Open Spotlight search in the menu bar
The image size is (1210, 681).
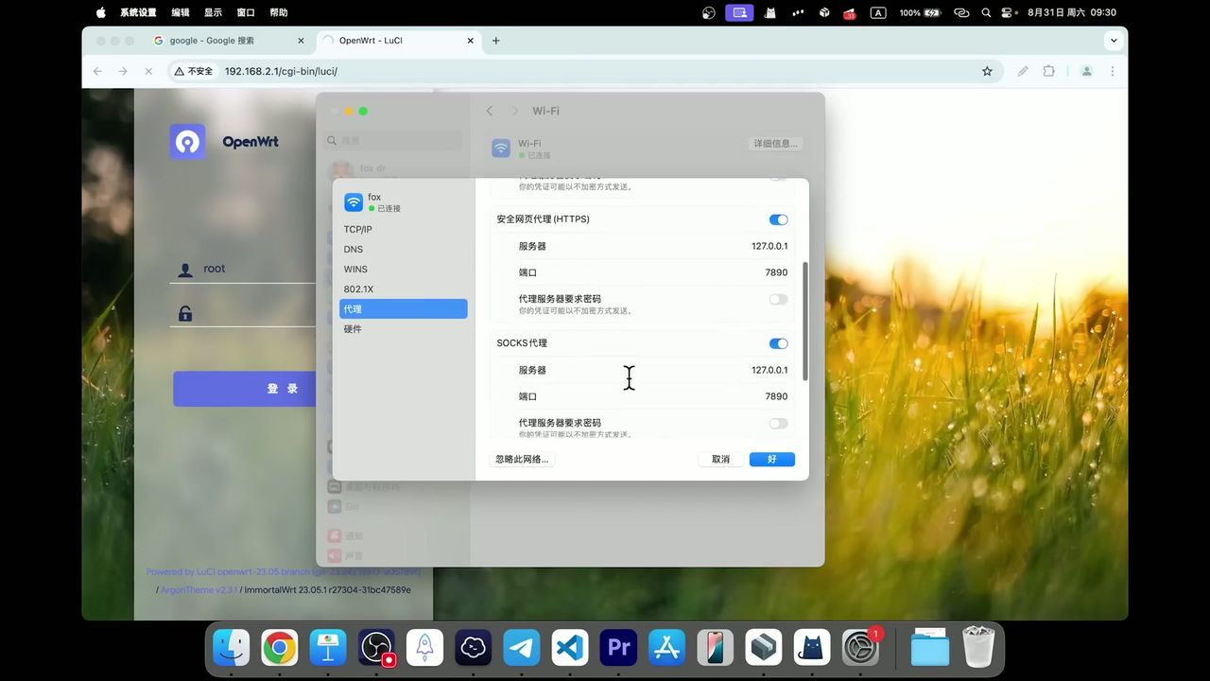(985, 12)
